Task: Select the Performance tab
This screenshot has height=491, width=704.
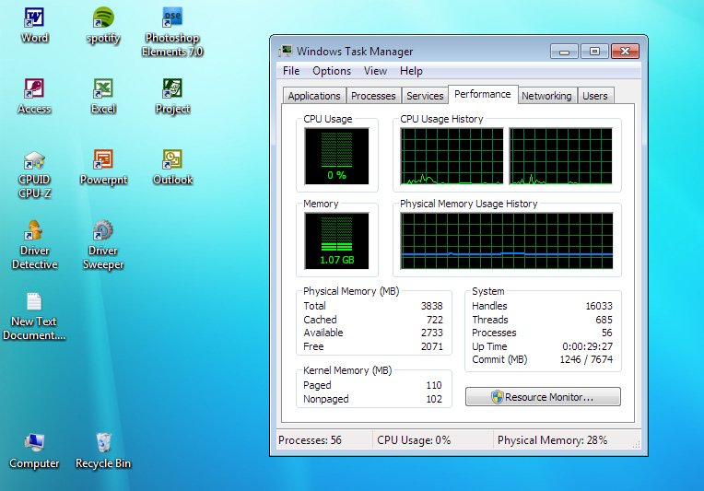Action: point(483,94)
